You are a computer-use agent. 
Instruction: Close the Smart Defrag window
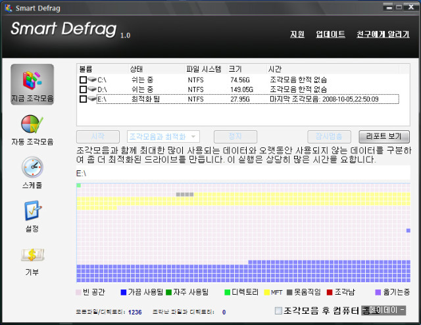(411, 7)
